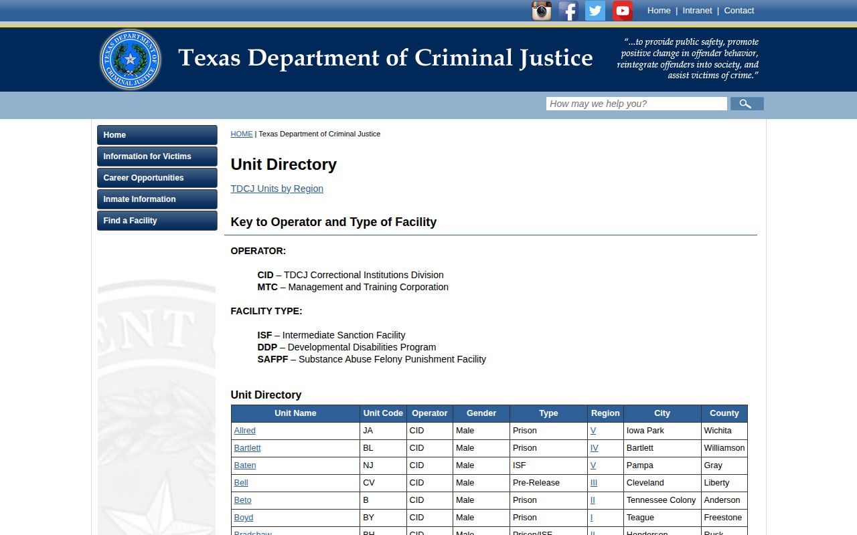Open the TDCJ Units by Region link
857x535 pixels.
pos(277,189)
